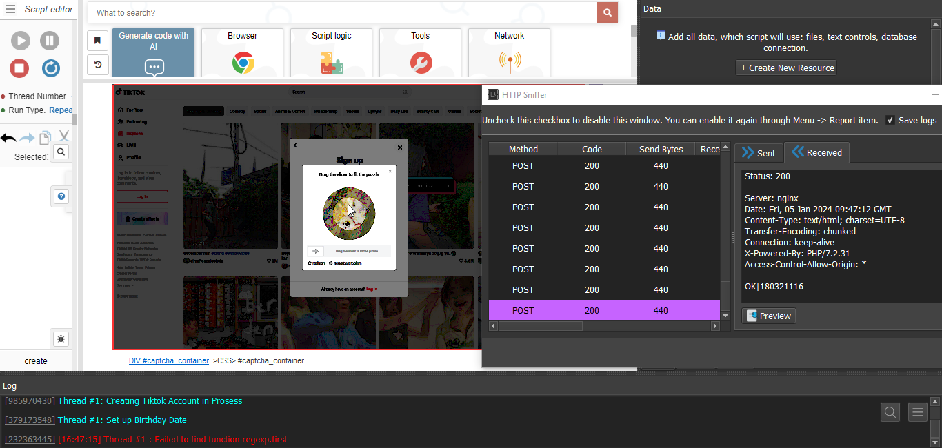942x448 pixels.
Task: Pause the running script
Action: [50, 41]
